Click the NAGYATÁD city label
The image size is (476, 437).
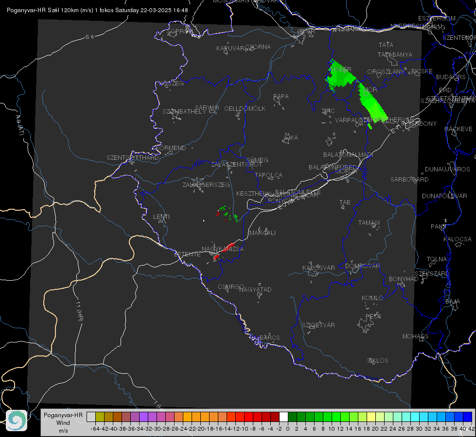click(x=255, y=289)
